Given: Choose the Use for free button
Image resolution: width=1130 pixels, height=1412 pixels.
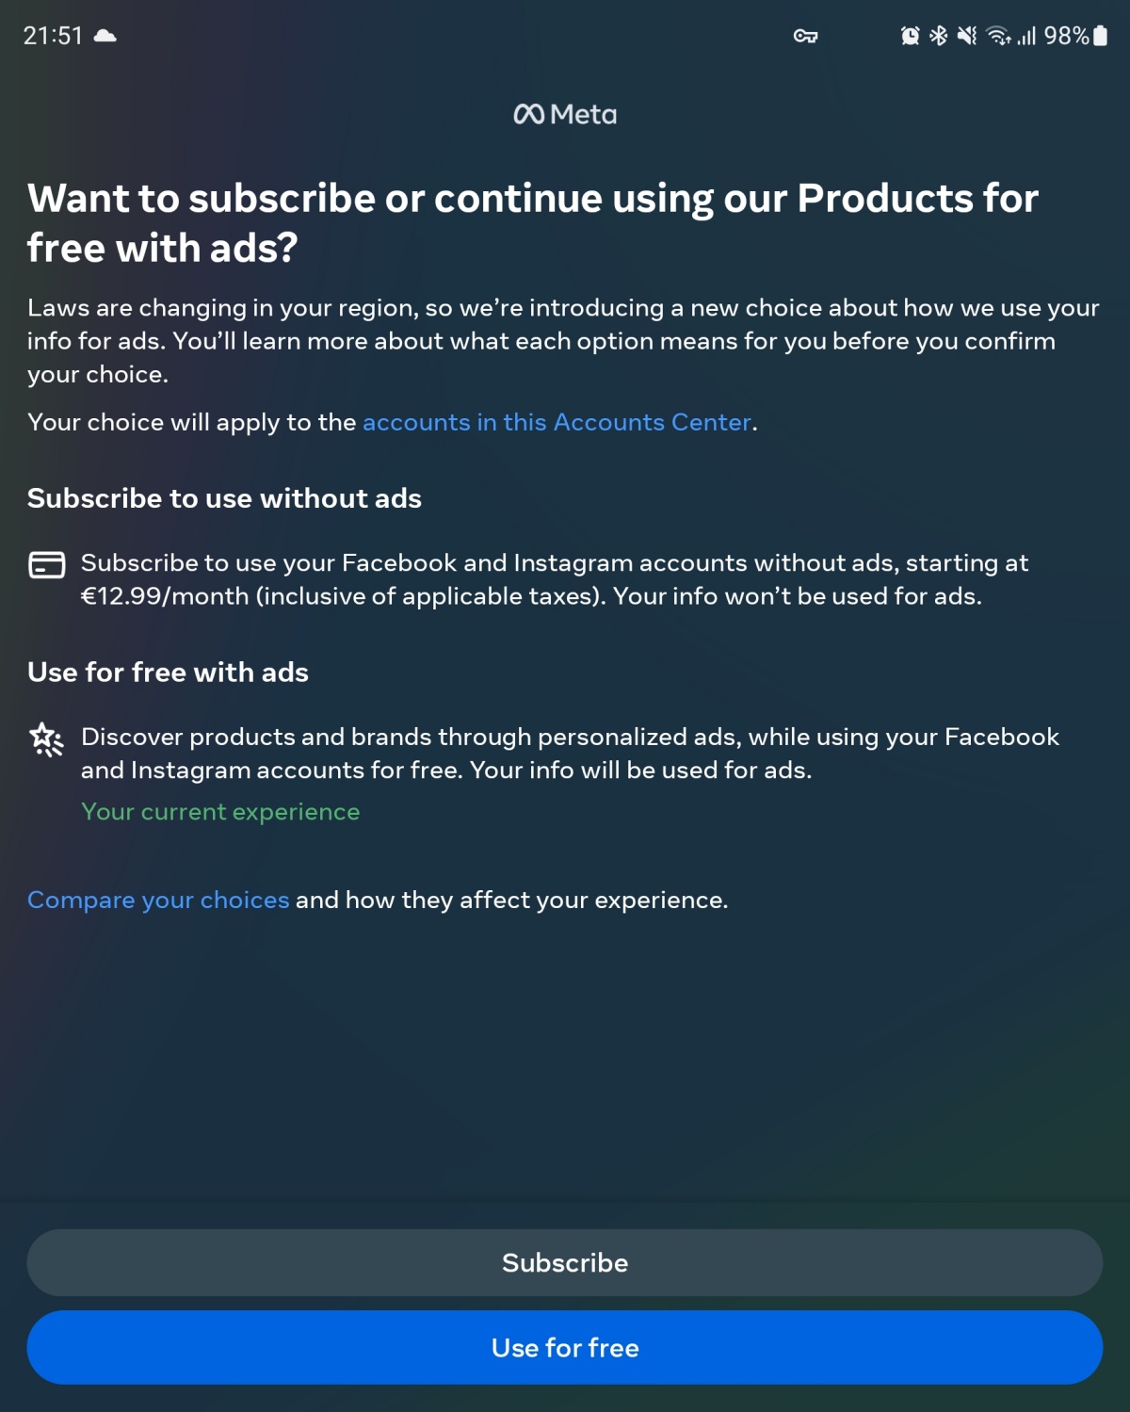Looking at the screenshot, I should (x=565, y=1347).
